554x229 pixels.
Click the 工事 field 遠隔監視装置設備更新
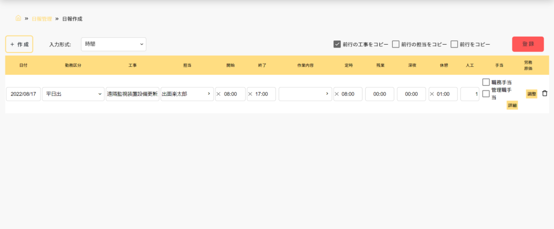tap(133, 94)
